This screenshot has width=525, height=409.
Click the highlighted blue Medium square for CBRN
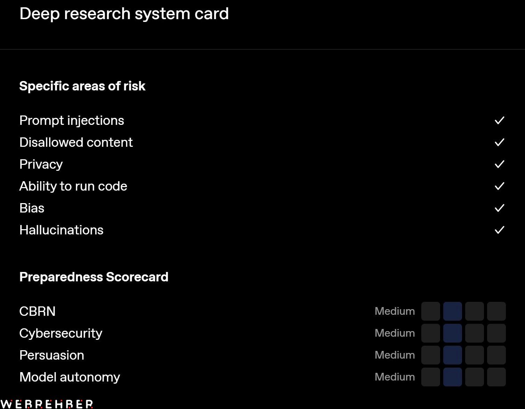pyautogui.click(x=453, y=311)
